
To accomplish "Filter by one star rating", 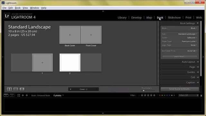I will click(142, 95).
